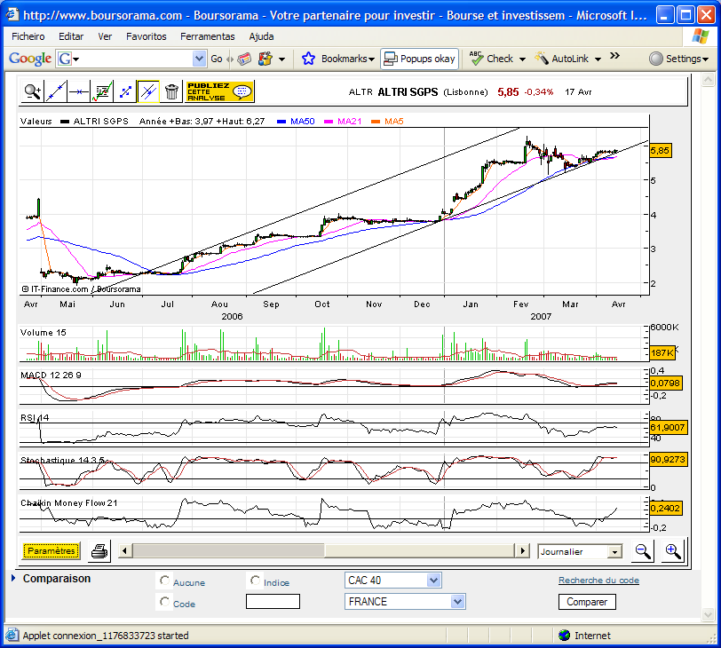The image size is (721, 648).
Task: Select the move line endpoints tool
Action: (125, 92)
